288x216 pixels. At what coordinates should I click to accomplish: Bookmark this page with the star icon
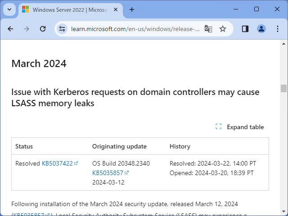(222, 29)
